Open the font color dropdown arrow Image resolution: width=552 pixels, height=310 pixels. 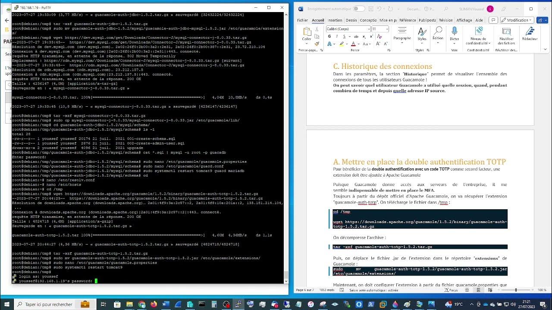[x=358, y=43]
